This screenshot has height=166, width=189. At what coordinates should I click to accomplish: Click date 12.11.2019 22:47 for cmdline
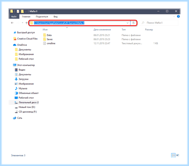tap(102, 43)
